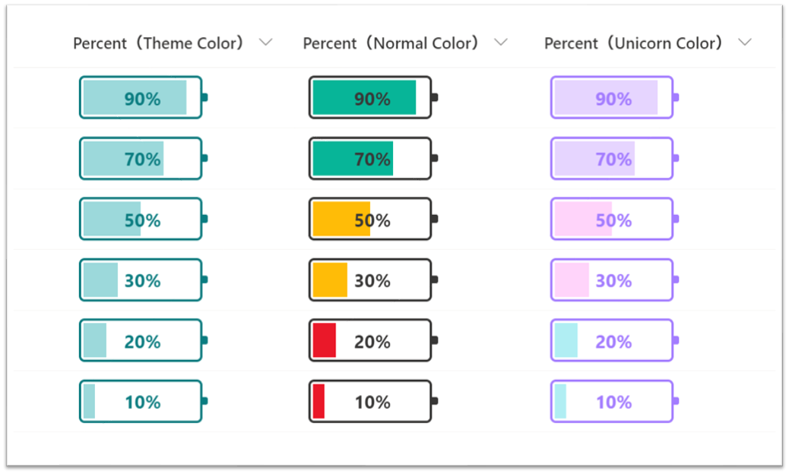This screenshot has height=474, width=789.
Task: Click the Percent (Normal Color) column header text
Action: click(391, 43)
